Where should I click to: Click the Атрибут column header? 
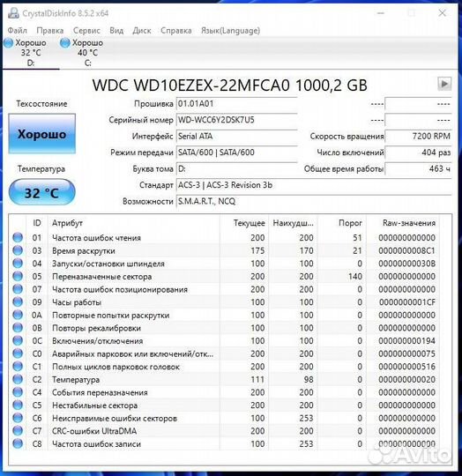(x=133, y=223)
